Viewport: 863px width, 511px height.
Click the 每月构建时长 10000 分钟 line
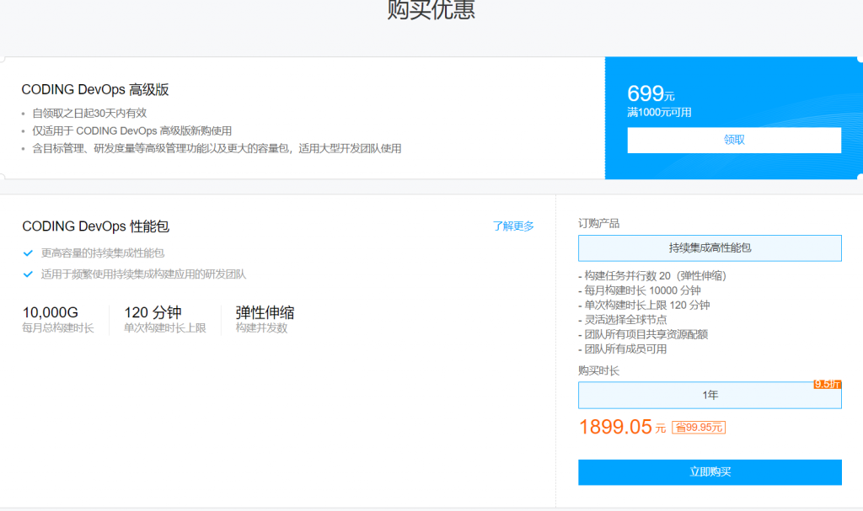click(x=640, y=290)
